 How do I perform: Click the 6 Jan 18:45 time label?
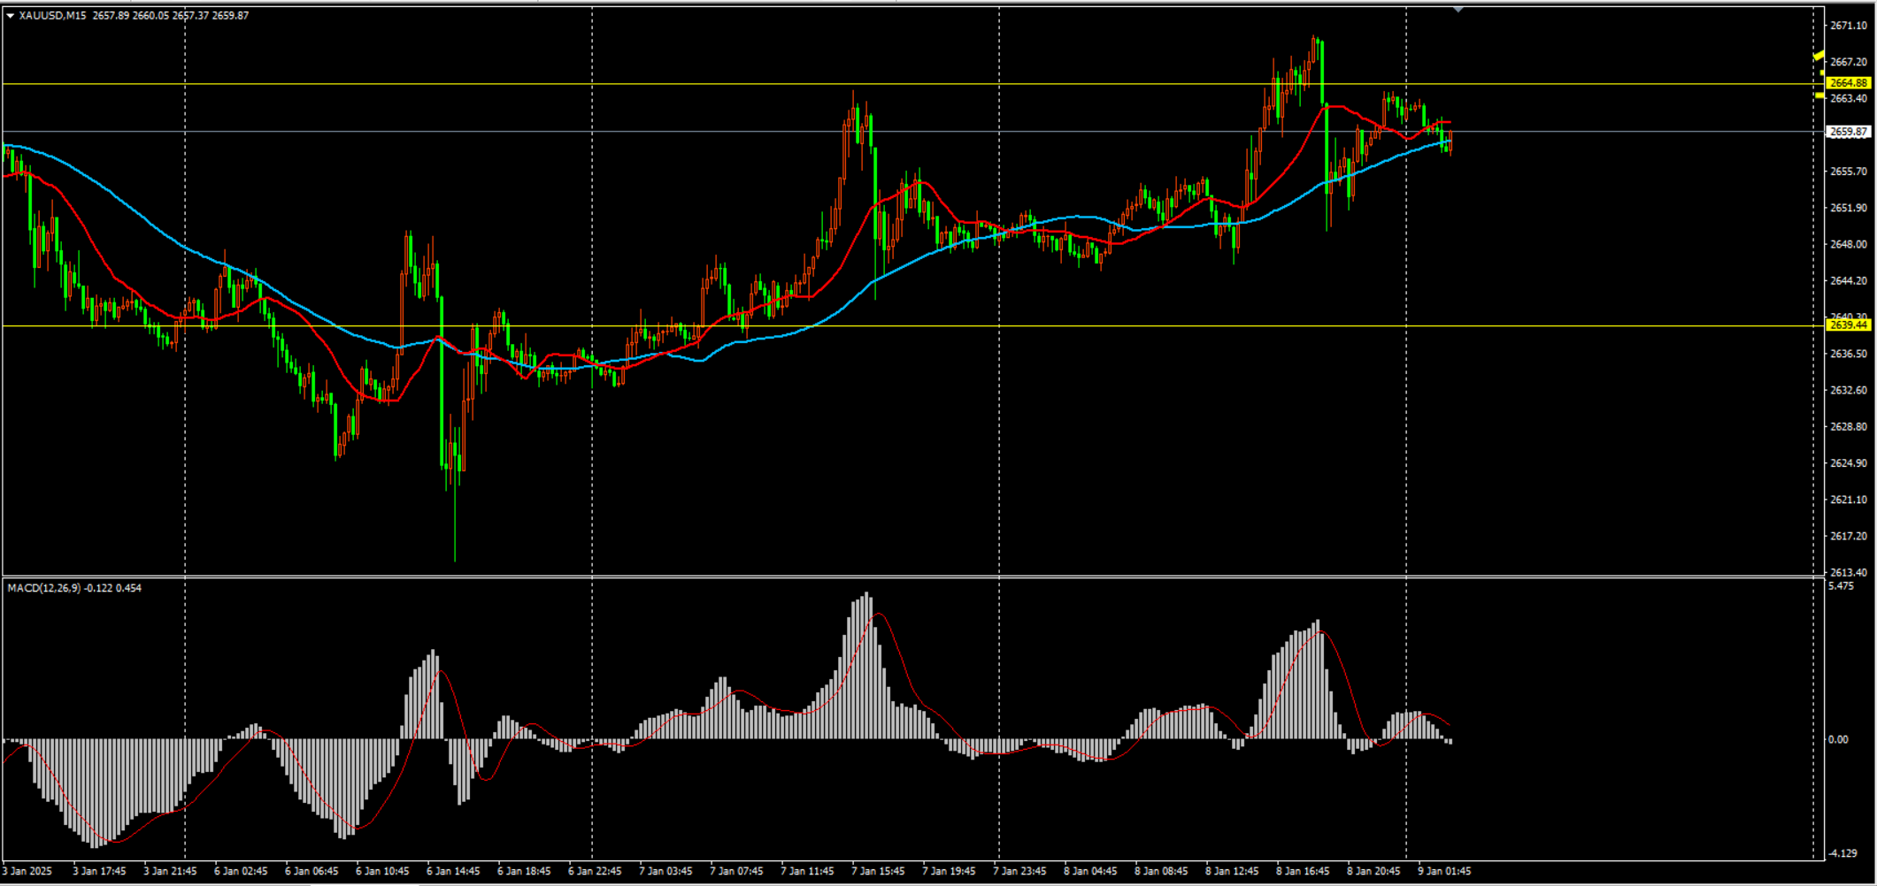click(x=524, y=871)
